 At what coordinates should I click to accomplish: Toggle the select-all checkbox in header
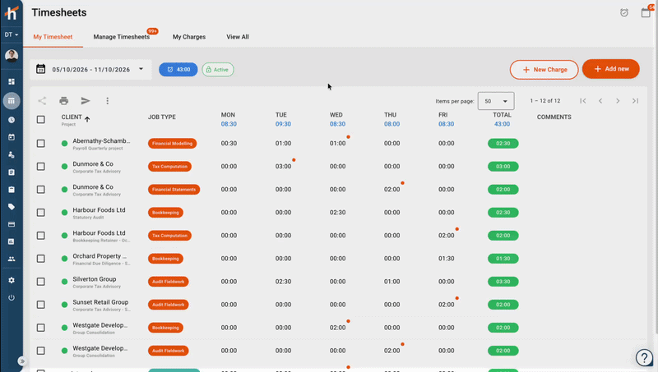click(x=40, y=120)
